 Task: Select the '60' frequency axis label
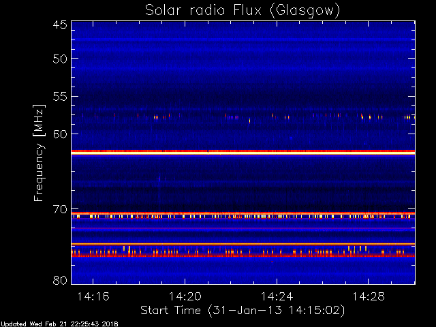point(60,134)
